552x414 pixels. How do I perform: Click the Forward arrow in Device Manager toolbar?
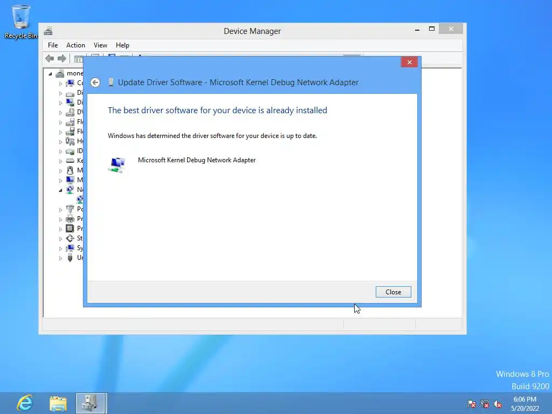pos(62,58)
